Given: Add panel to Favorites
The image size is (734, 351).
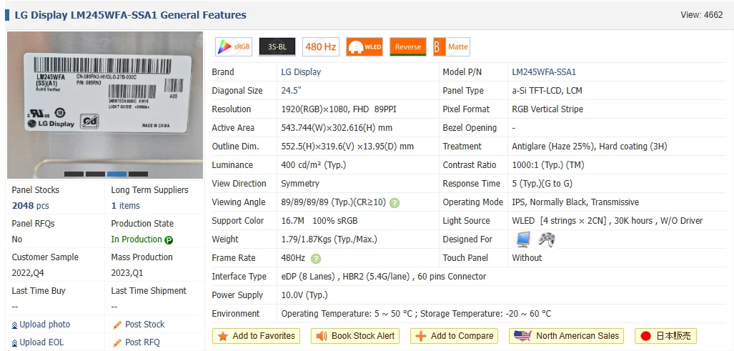Looking at the screenshot, I should (x=256, y=336).
